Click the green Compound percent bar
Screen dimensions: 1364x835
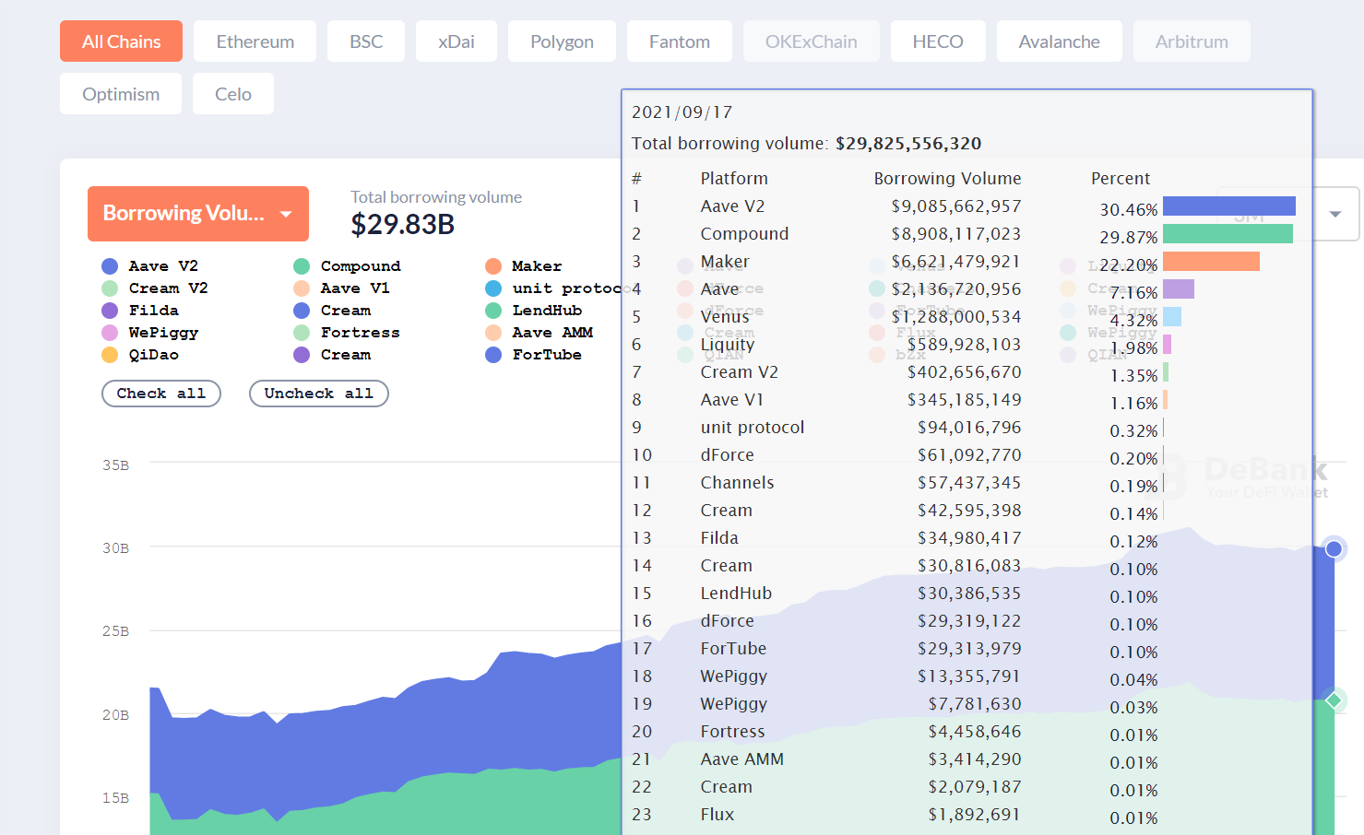pos(1228,233)
